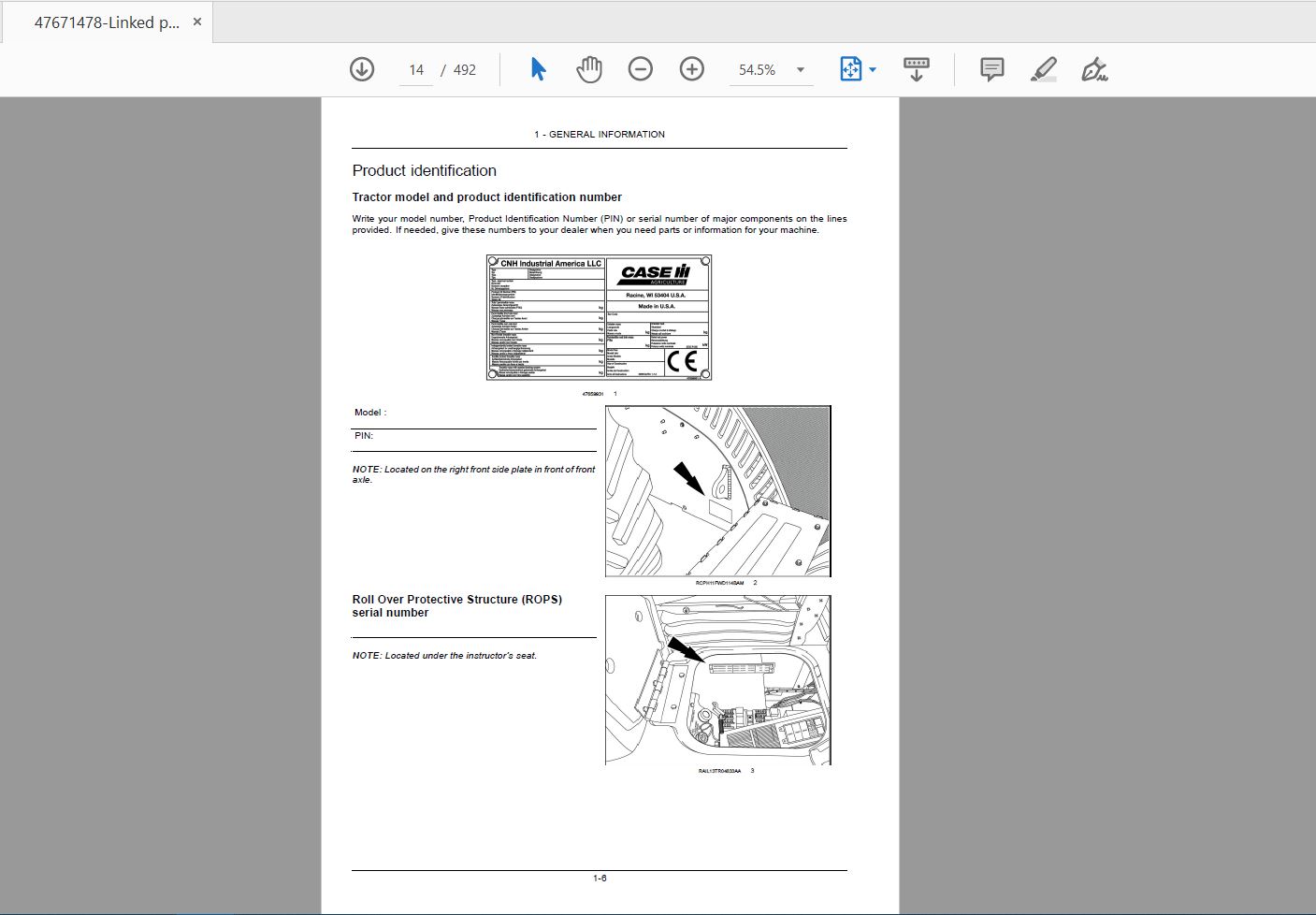Image resolution: width=1316 pixels, height=915 pixels.
Task: Switch to the Hand pan tool
Action: point(588,69)
